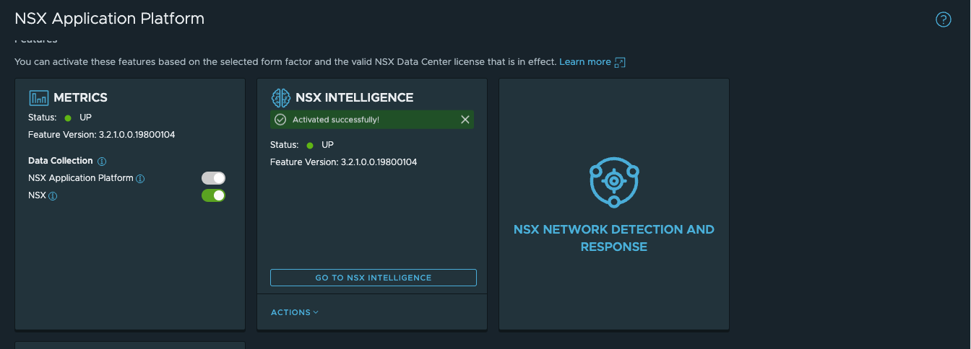
Task: Enable NSX Application Platform data collection toggle
Action: (x=213, y=178)
